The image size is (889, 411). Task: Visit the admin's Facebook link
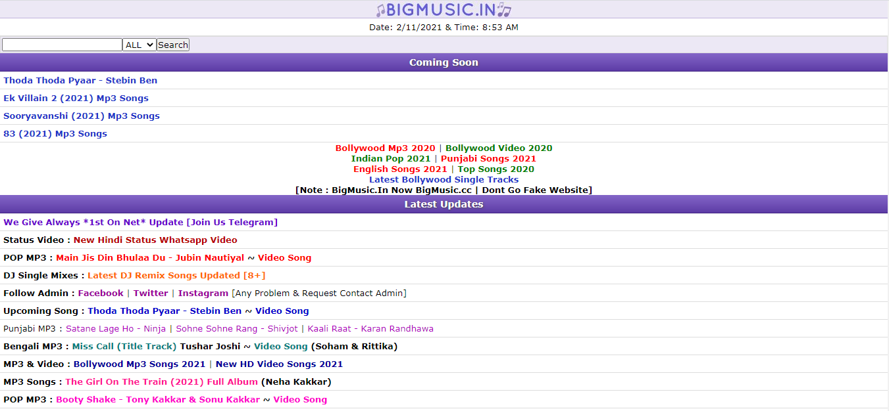pos(101,293)
